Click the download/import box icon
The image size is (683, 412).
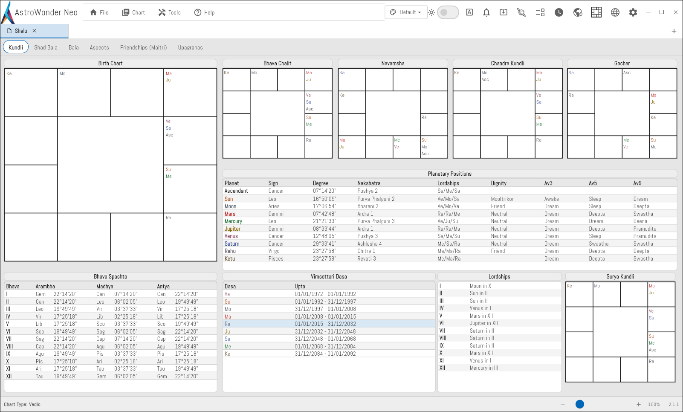point(504,12)
